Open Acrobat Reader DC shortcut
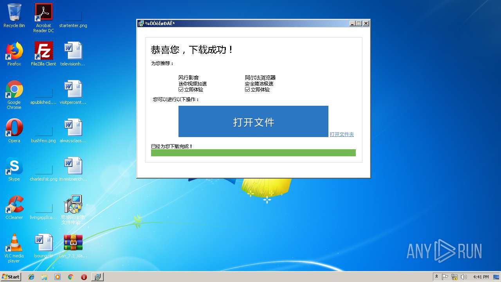Image resolution: width=501 pixels, height=282 pixels. pos(43,18)
